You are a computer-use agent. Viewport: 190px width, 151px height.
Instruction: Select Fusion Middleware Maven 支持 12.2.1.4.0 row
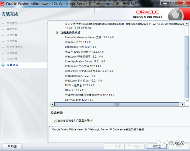point(89,37)
